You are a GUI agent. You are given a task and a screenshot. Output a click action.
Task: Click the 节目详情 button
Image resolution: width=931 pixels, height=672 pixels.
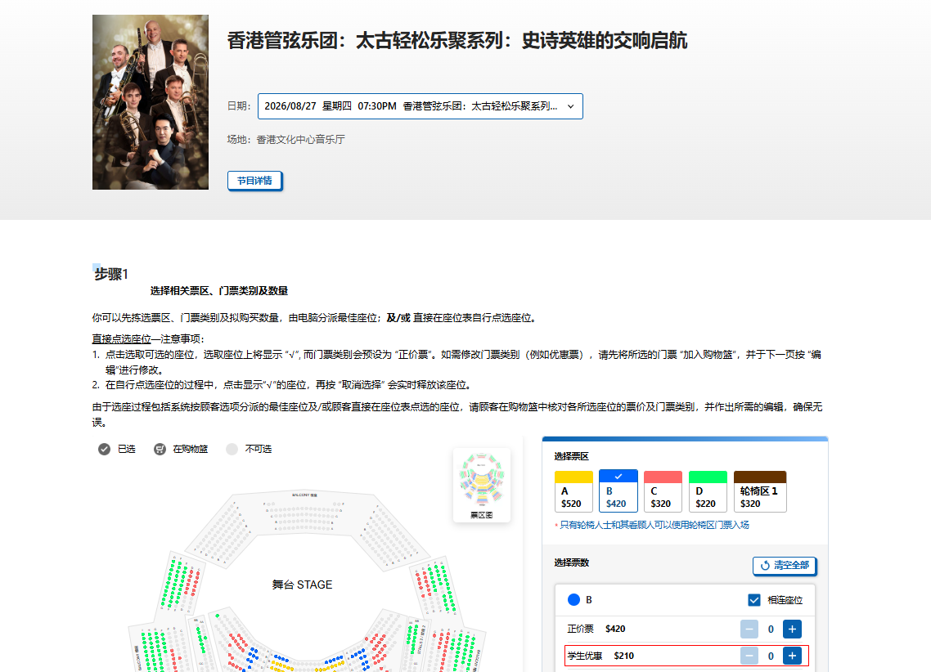[x=254, y=181]
